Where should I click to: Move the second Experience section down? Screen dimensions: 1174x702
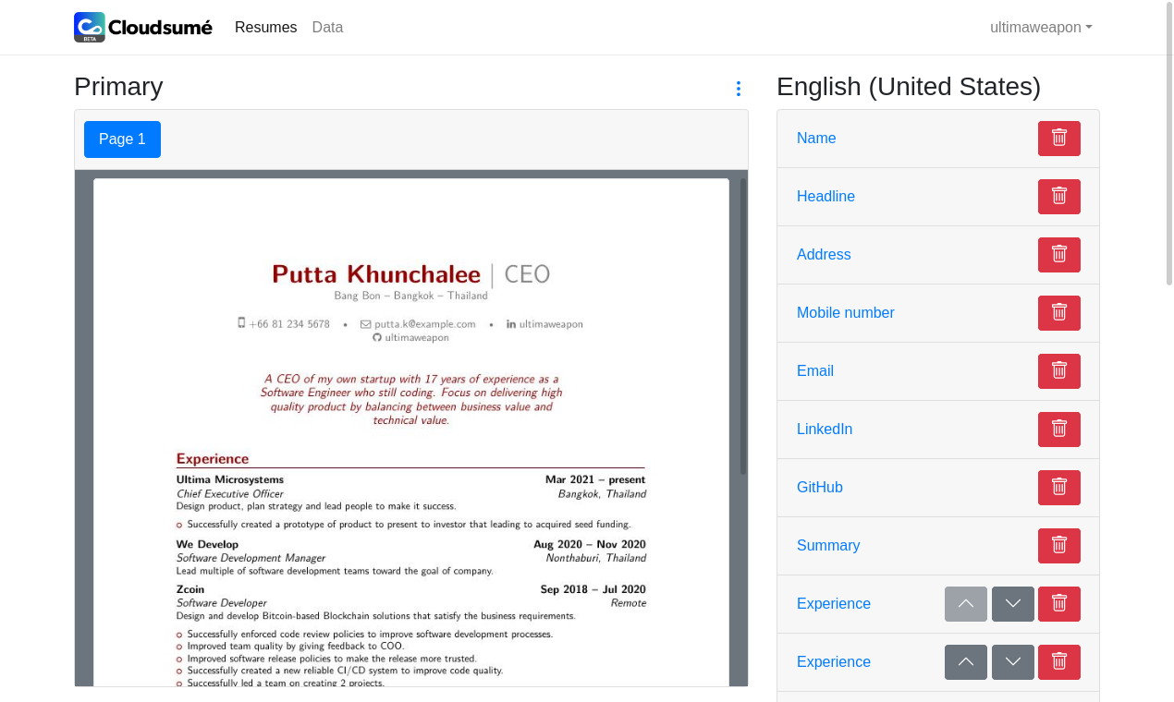pyautogui.click(x=1013, y=662)
